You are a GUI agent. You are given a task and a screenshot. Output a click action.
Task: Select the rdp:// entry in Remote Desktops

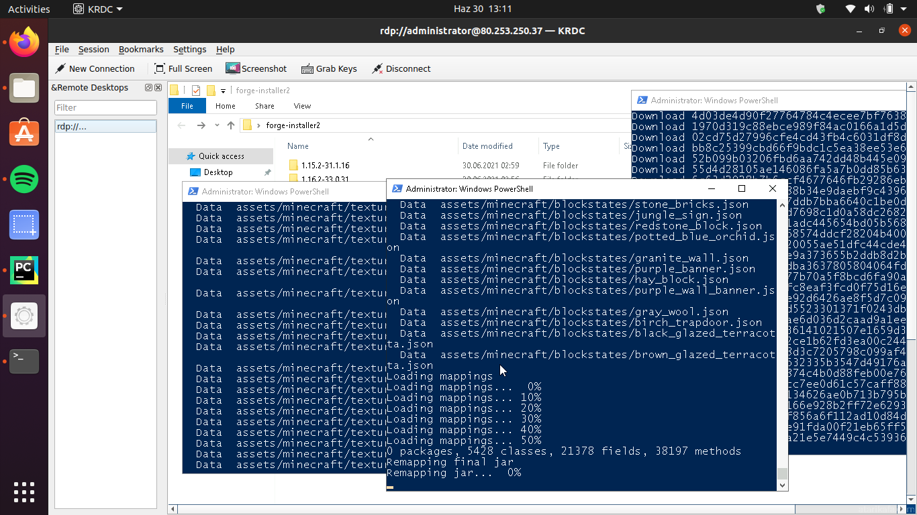click(105, 126)
